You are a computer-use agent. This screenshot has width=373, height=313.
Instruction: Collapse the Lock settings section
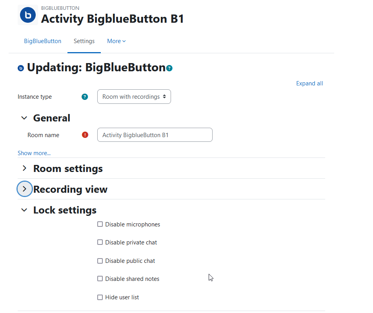[x=24, y=210]
